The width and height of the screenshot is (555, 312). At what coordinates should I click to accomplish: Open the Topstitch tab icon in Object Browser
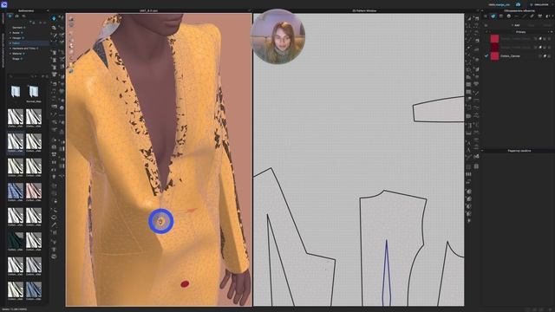point(524,16)
